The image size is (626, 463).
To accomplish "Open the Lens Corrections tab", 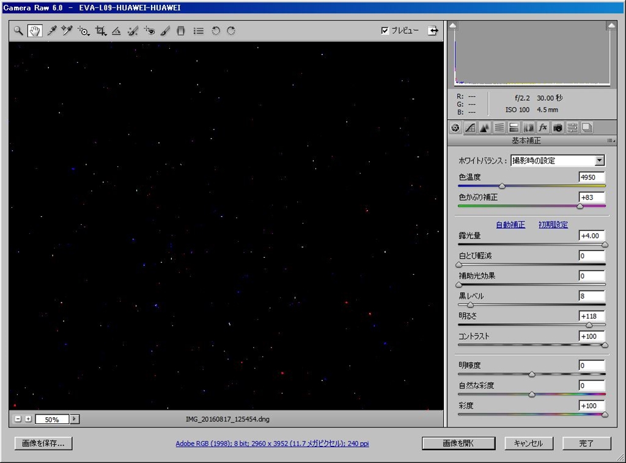I will point(528,128).
